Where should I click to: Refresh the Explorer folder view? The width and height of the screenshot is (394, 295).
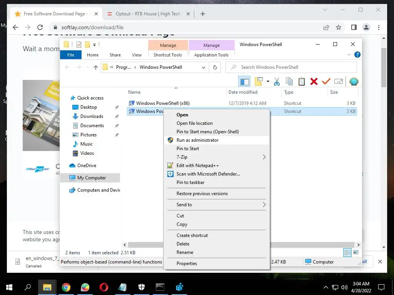click(215, 67)
